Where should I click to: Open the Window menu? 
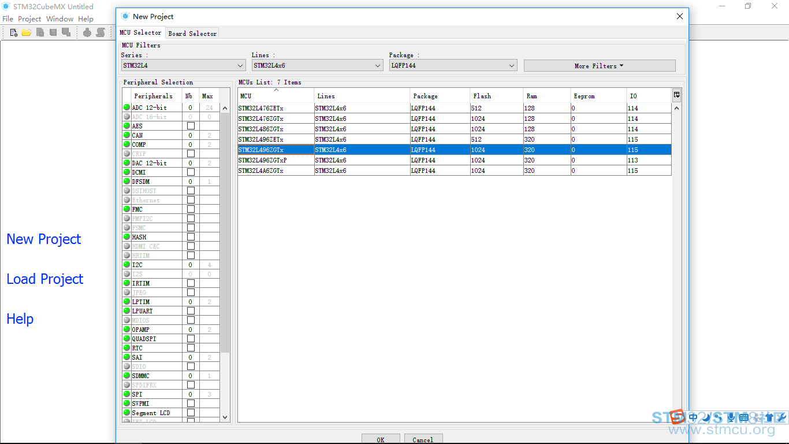point(59,19)
